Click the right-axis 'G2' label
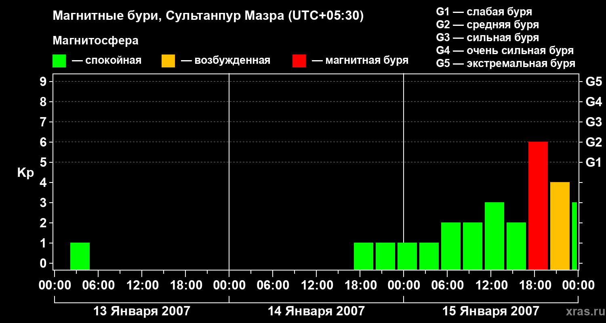This screenshot has width=606, height=323. point(593,143)
